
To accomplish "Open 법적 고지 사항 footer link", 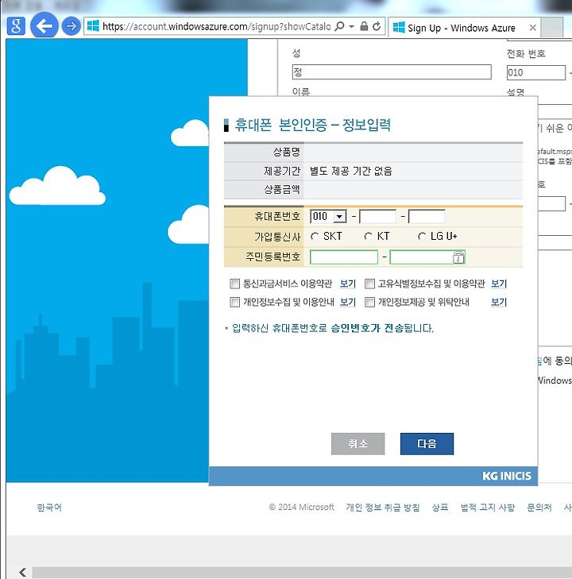I will 488,508.
